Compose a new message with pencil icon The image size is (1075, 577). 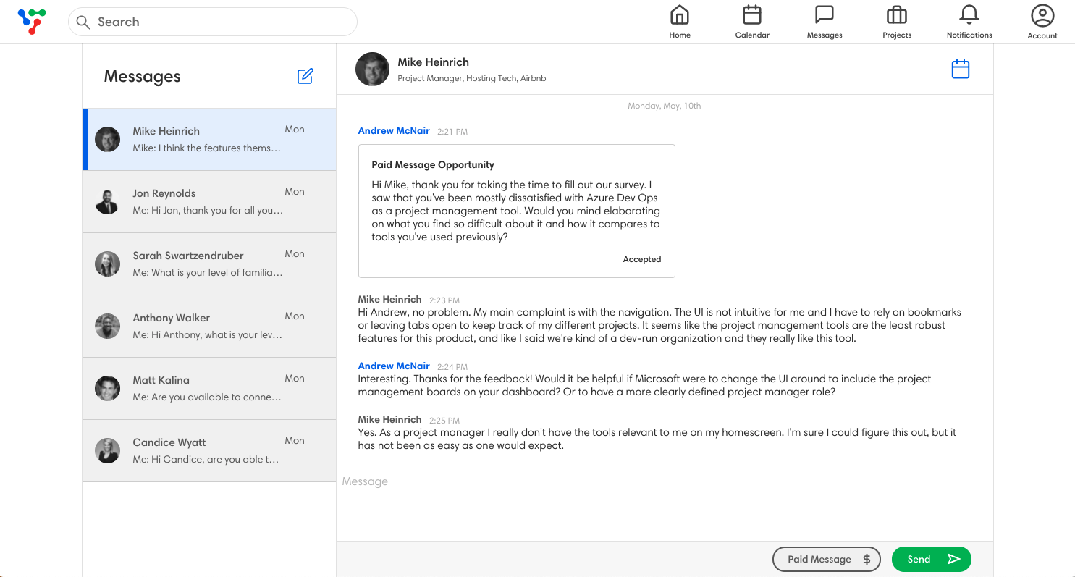point(305,76)
